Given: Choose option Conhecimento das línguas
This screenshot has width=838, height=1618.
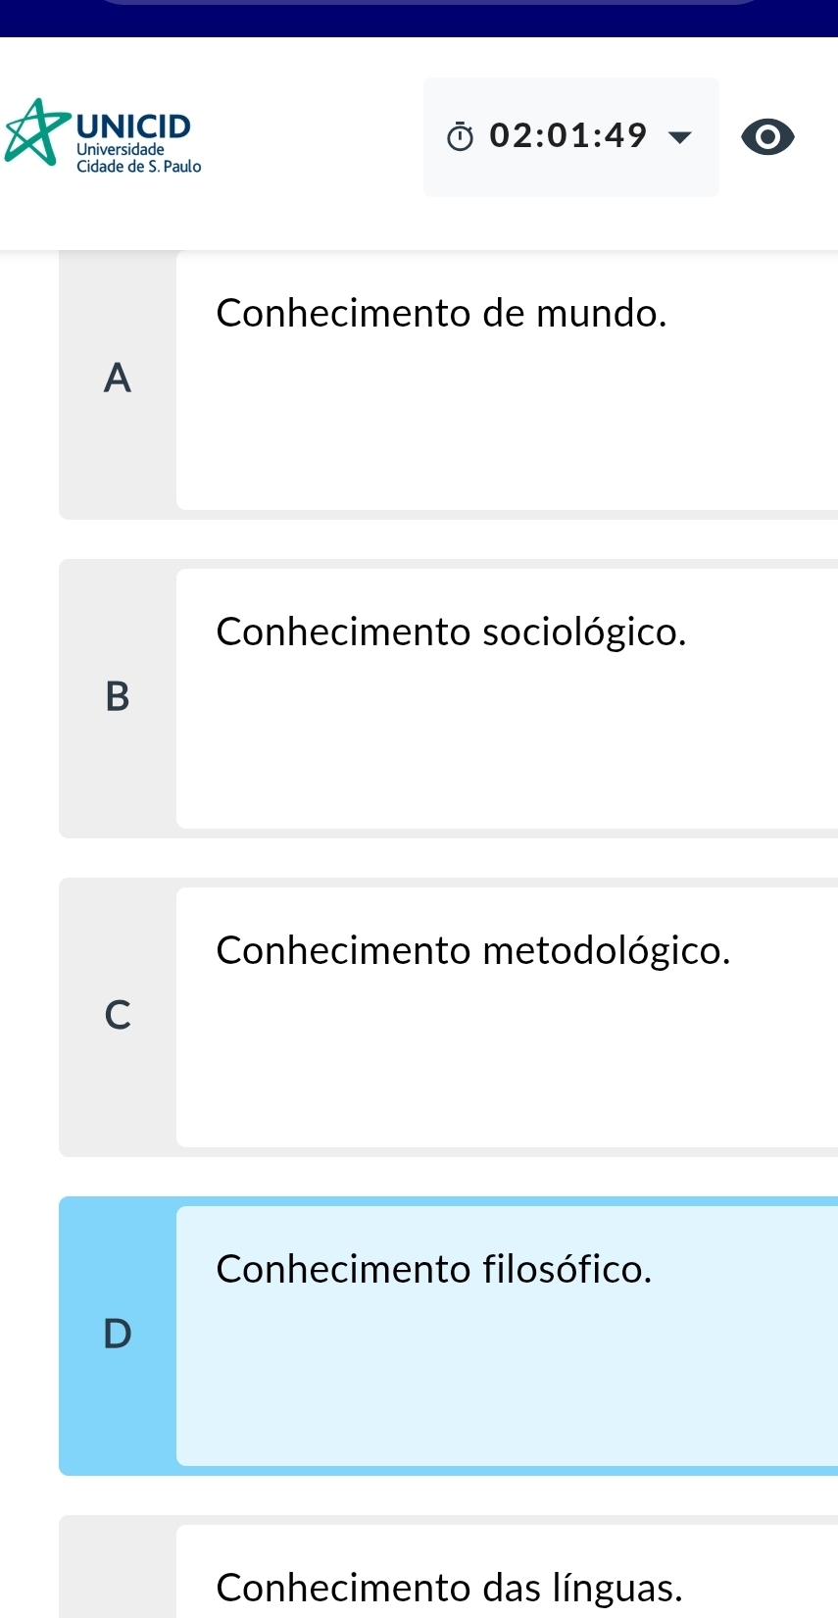Looking at the screenshot, I should pyautogui.click(x=449, y=1587).
